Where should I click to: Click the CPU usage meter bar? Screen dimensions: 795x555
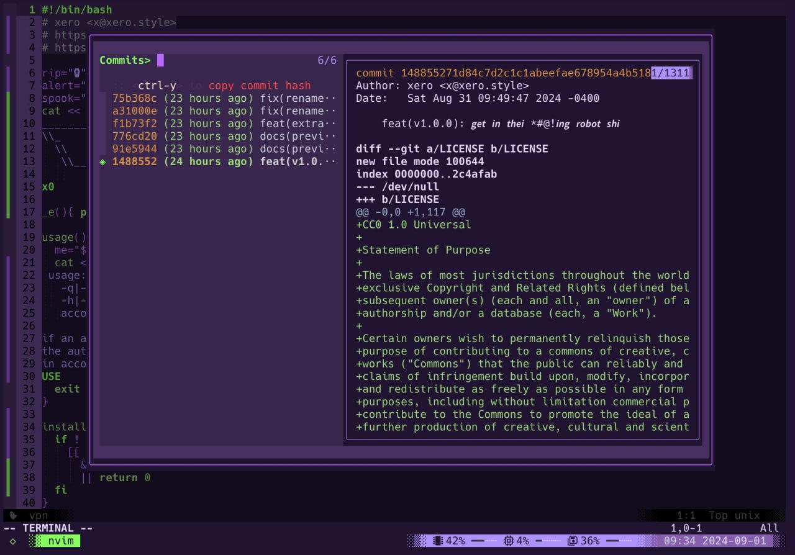pos(548,541)
